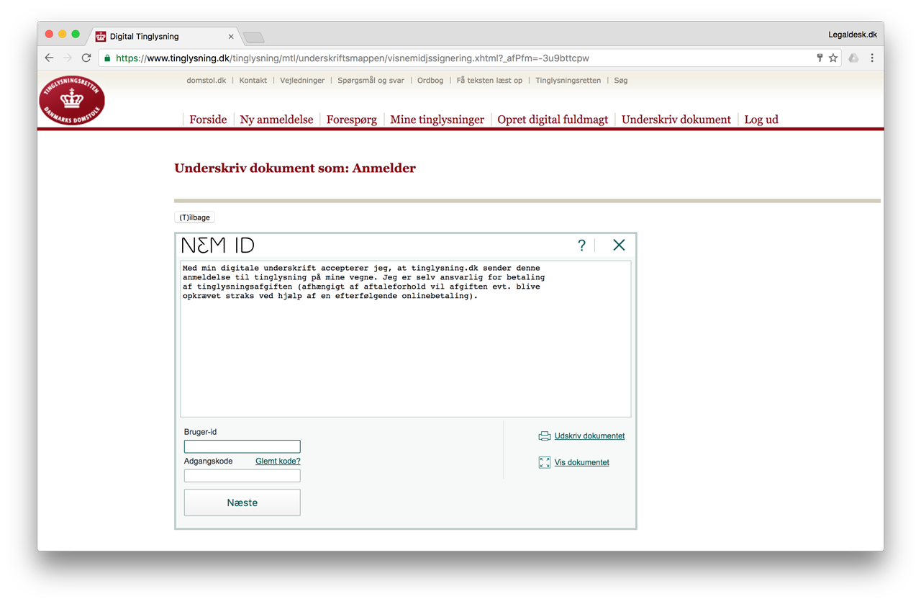
Task: Close the NemID dialog with X
Action: click(x=619, y=245)
